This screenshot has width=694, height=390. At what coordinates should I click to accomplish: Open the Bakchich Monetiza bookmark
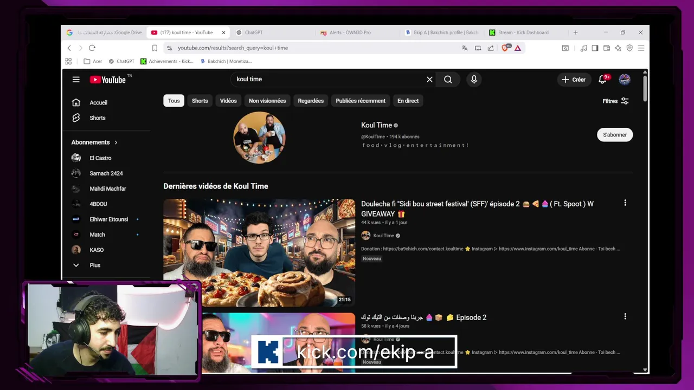226,61
